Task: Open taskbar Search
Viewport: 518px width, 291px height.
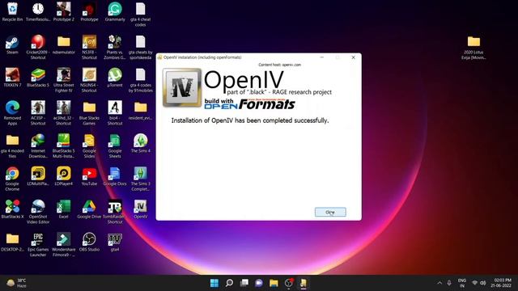Action: coord(229,283)
